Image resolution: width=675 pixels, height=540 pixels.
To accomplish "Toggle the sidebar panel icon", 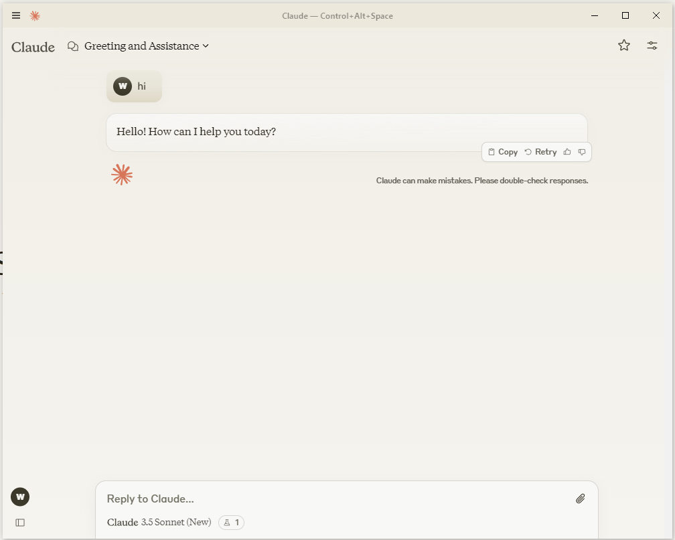I will click(20, 523).
